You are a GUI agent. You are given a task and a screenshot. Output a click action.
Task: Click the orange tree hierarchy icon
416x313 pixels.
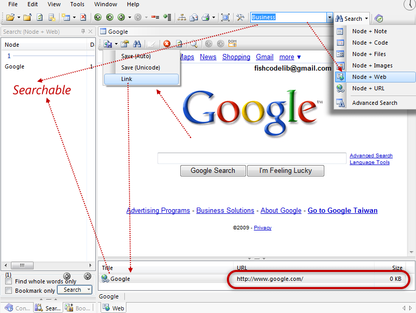[x=182, y=18]
